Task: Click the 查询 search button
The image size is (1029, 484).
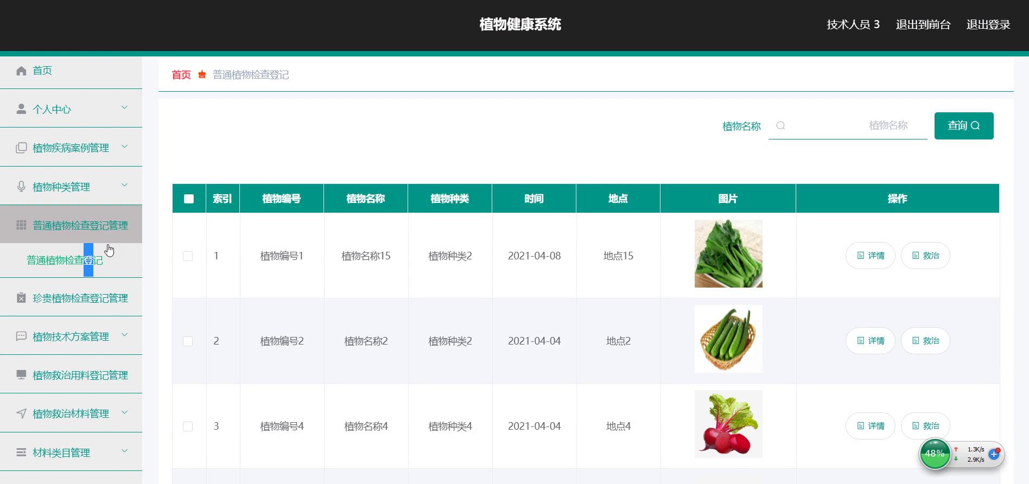Action: pos(963,126)
